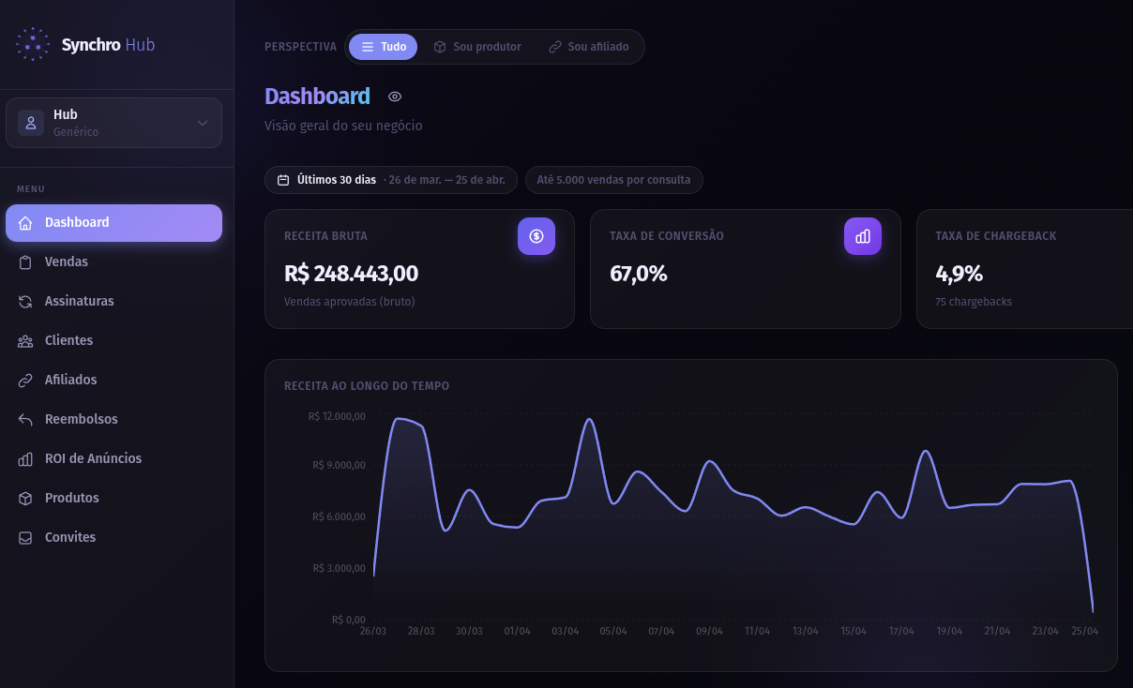Viewport: 1133px width, 688px height.
Task: Click the Visão geral do seu negócio subtitle
Action: [x=343, y=126]
